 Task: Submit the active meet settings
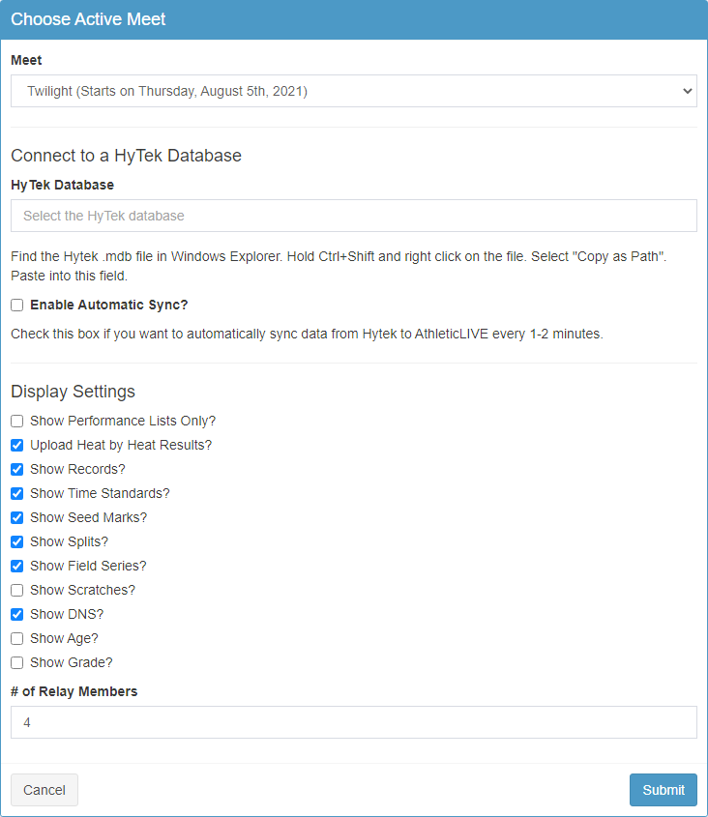pos(664,790)
